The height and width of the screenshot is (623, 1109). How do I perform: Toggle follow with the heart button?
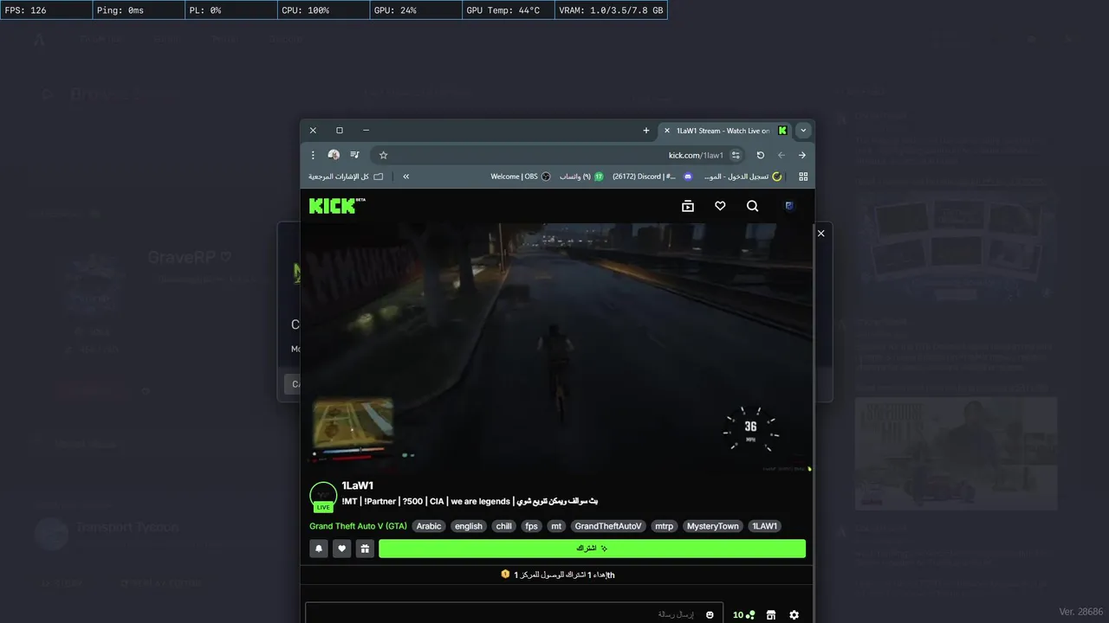pos(342,549)
